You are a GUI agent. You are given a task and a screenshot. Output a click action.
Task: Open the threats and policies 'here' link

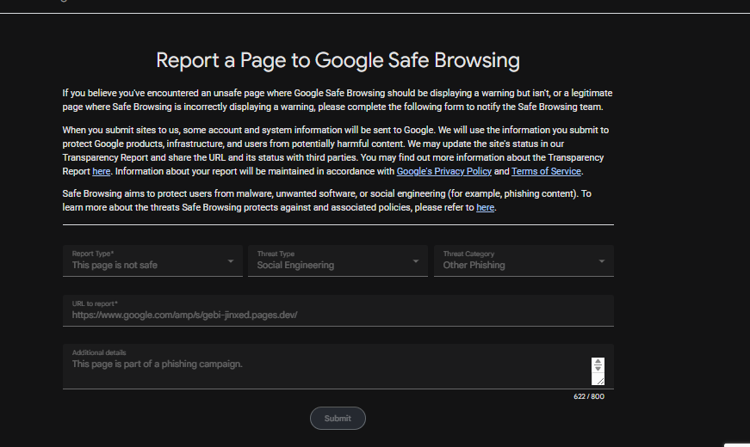point(485,208)
